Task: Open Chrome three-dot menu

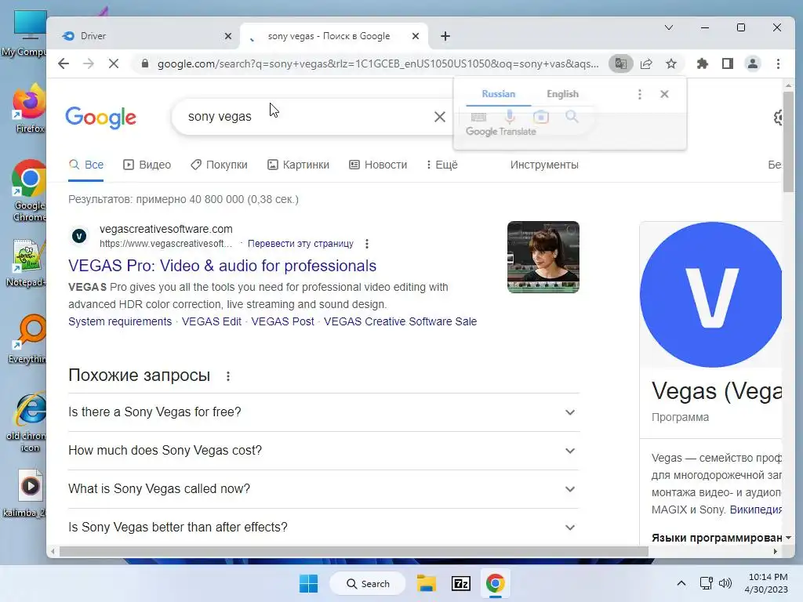Action: (779, 63)
